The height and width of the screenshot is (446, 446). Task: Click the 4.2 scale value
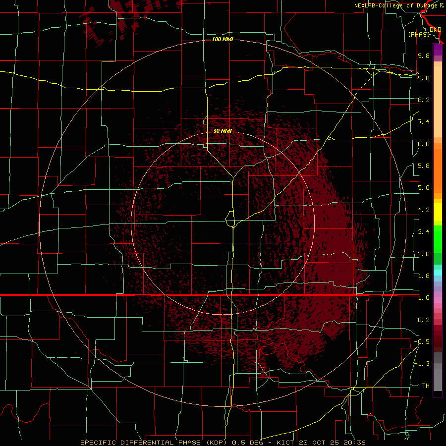tap(424, 210)
